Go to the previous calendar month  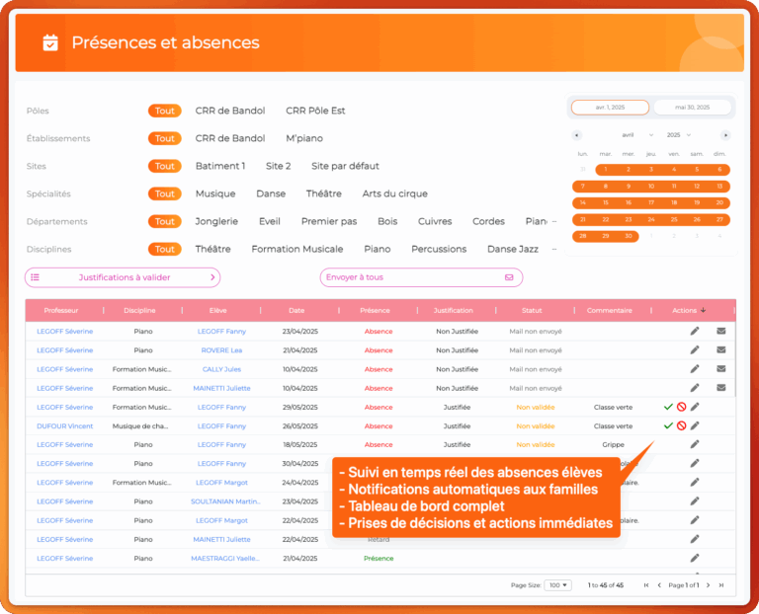577,135
